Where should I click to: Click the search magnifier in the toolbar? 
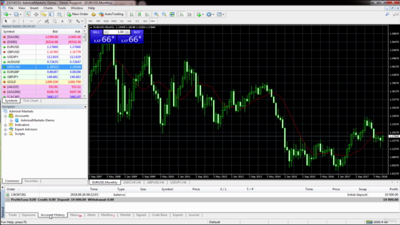(387, 14)
